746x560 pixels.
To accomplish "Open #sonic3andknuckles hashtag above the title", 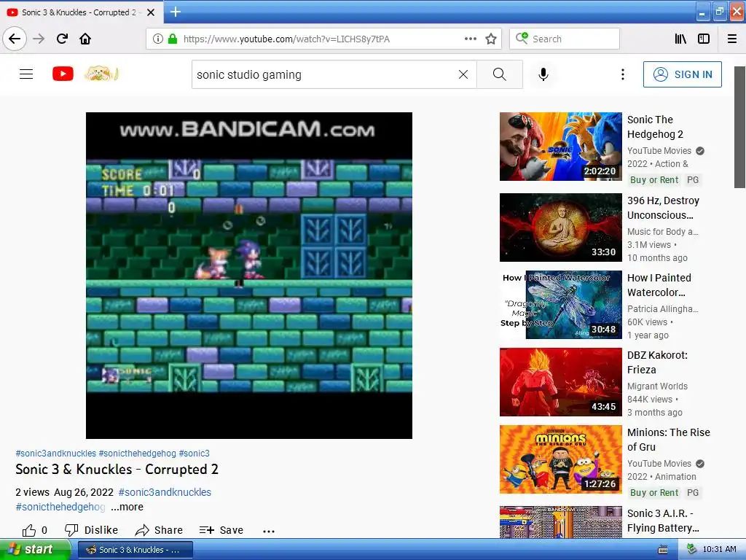I will pos(55,454).
